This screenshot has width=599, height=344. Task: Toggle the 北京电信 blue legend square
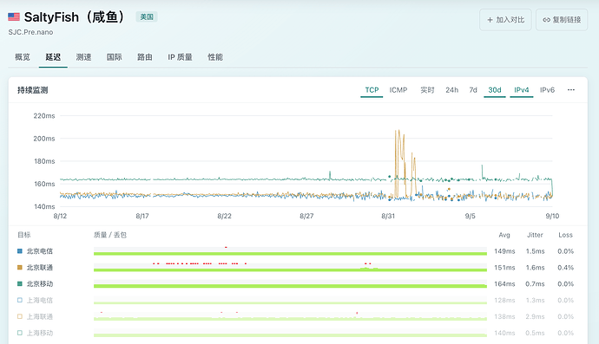click(x=20, y=251)
